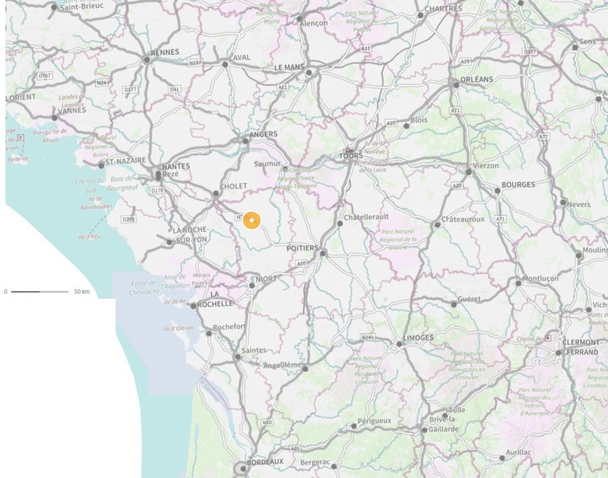Click the A71 shield south of Orléans
Screen dimensions: 608x478
tap(455, 111)
